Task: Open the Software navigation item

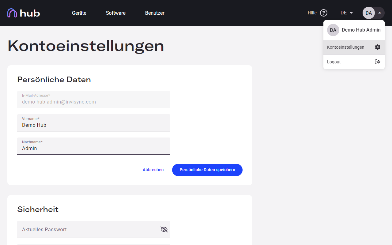Action: 116,13
